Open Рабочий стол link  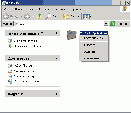(x=23, y=66)
